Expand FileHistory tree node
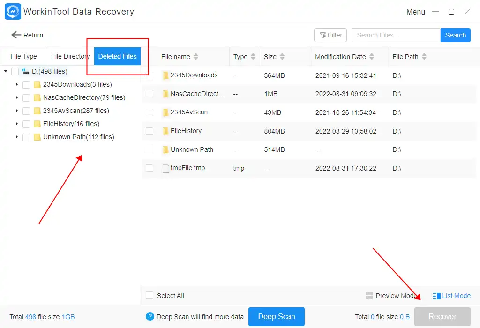The height and width of the screenshot is (328, 480). 17,124
